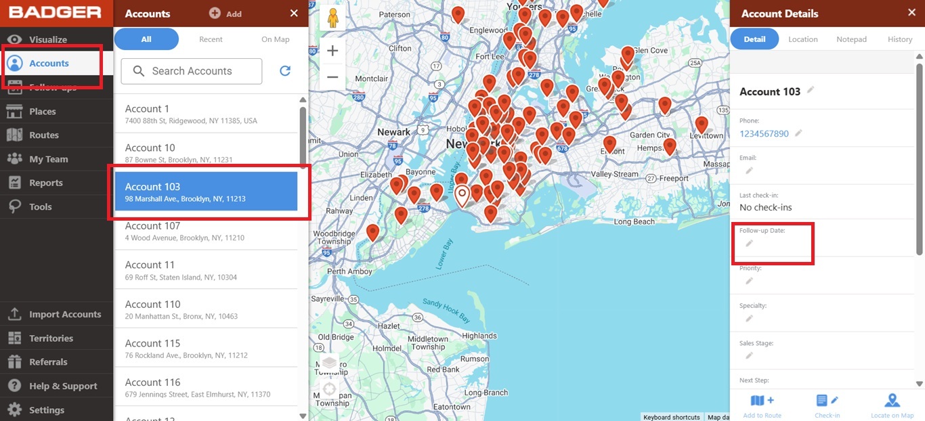Edit the Specialty field pencil
This screenshot has height=421, width=925.
[x=749, y=319]
